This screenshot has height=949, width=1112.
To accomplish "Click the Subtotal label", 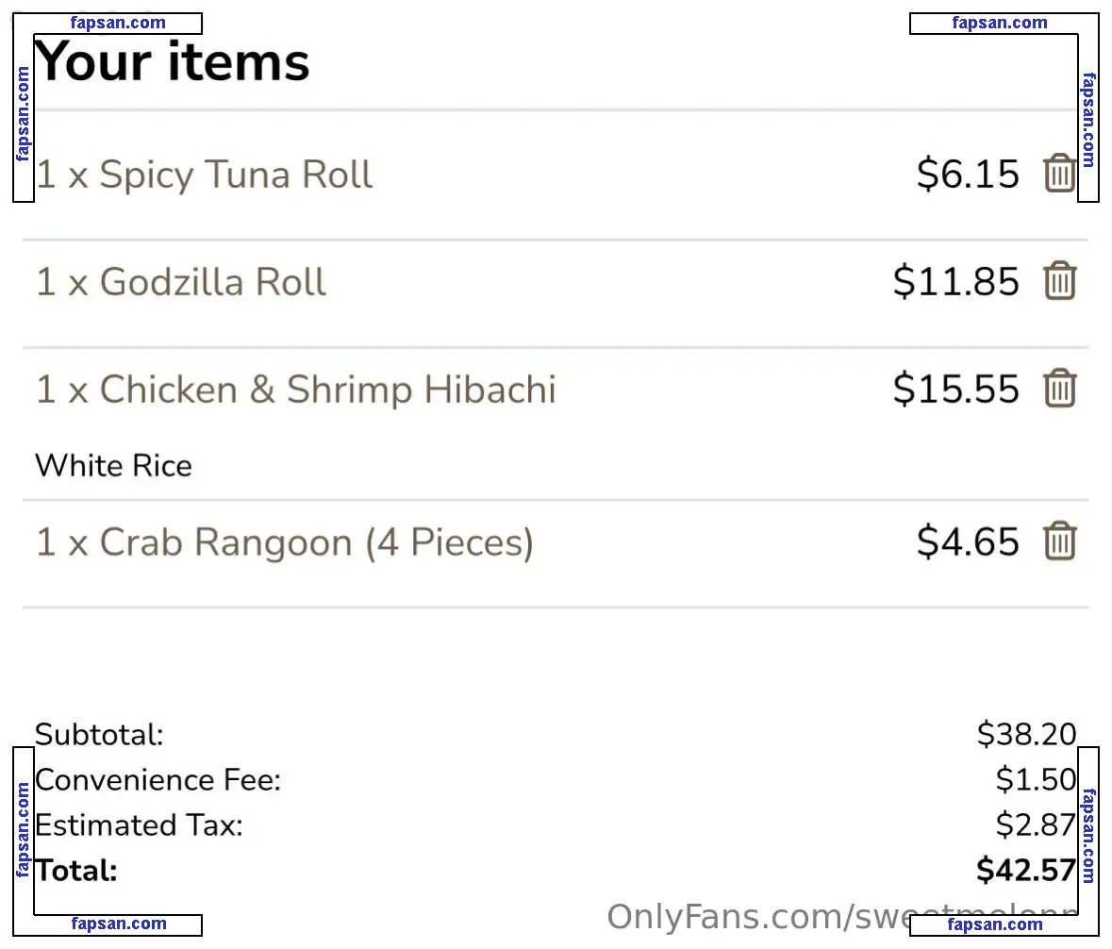I will [x=99, y=735].
